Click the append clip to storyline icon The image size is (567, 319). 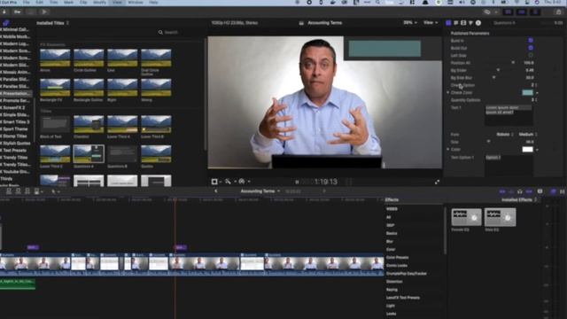27,191
